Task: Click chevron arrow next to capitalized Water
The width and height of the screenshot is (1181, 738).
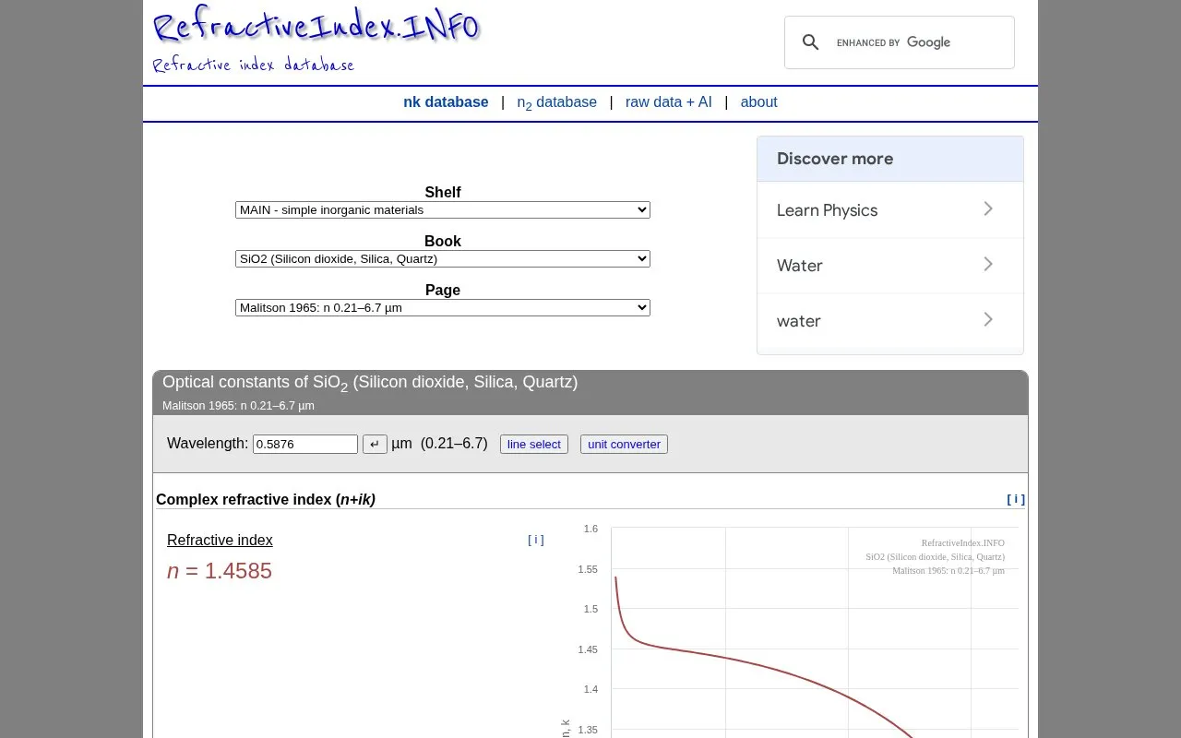Action: [x=988, y=265]
